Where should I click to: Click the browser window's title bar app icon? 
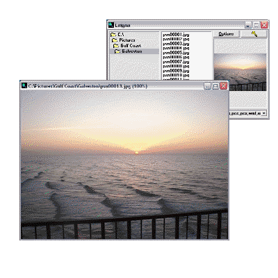pos(111,25)
